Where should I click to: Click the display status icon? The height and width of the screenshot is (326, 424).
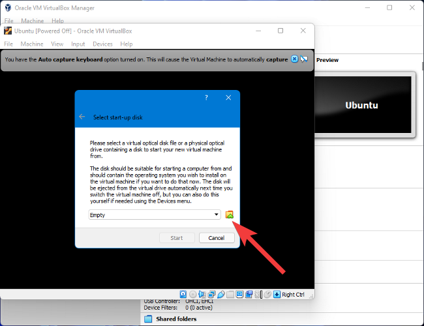239,294
